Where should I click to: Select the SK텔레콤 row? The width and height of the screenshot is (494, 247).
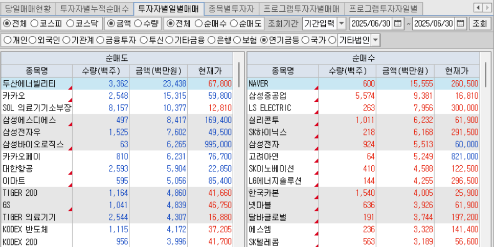pyautogui.click(x=363, y=241)
